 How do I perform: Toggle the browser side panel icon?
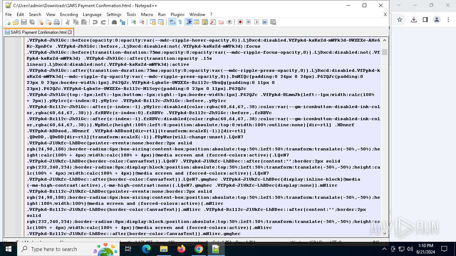[425, 20]
